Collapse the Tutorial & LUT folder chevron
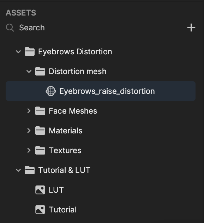Image resolution: width=204 pixels, height=223 pixels. point(18,170)
